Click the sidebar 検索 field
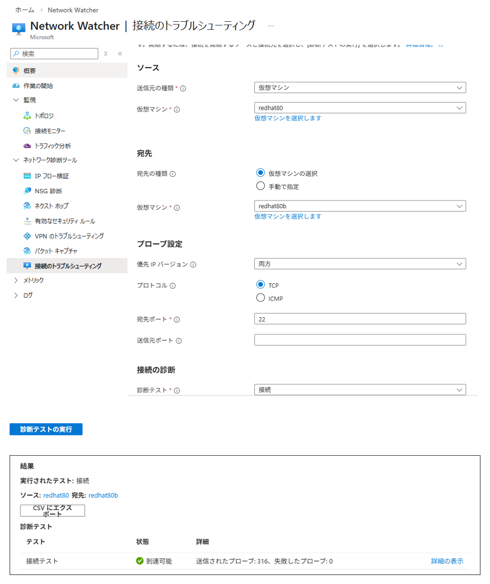The image size is (490, 584). pyautogui.click(x=54, y=54)
